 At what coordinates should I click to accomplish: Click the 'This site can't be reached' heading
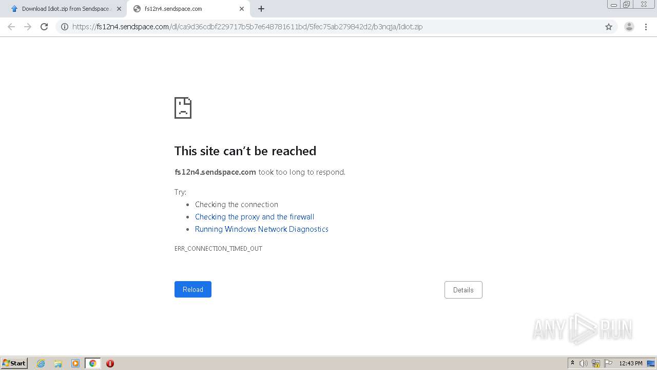245,151
